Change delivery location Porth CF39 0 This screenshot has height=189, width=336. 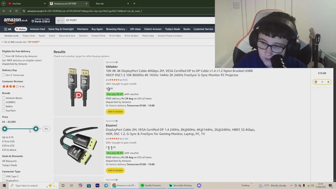point(41,20)
